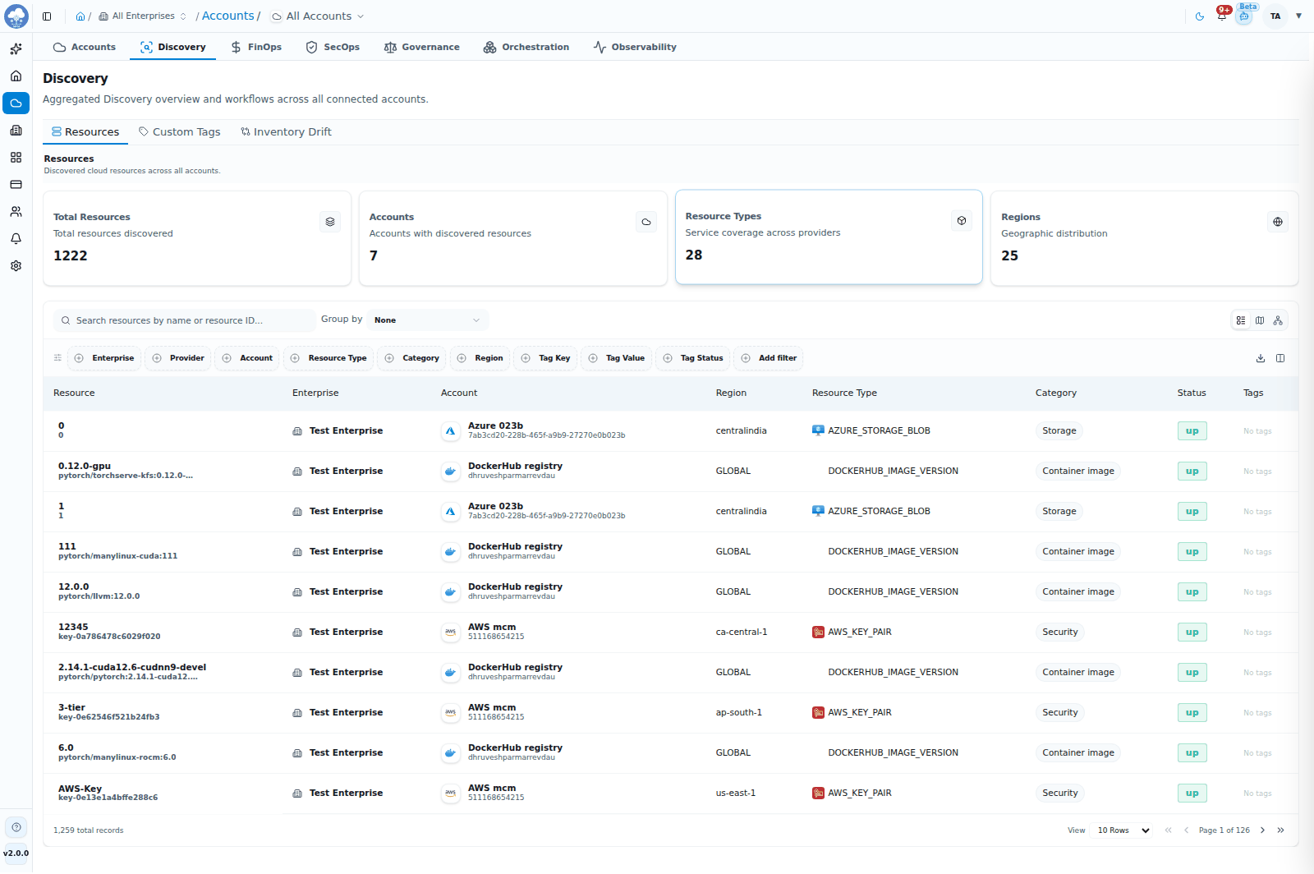Go to the next page arrow
The width and height of the screenshot is (1314, 874).
(x=1263, y=830)
